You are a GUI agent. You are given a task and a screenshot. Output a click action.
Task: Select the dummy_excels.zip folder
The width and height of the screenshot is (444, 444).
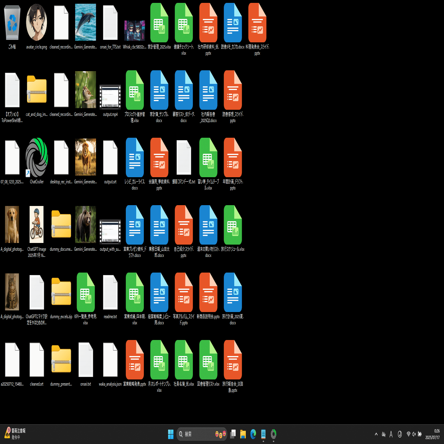61,291
